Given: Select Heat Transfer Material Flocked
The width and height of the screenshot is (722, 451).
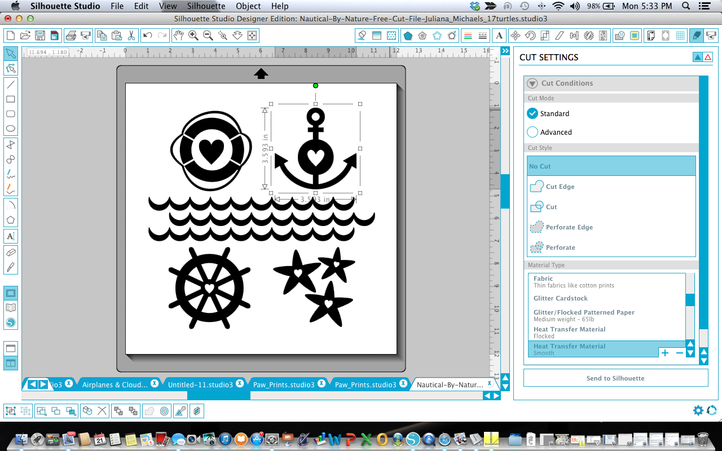Looking at the screenshot, I should click(x=606, y=332).
